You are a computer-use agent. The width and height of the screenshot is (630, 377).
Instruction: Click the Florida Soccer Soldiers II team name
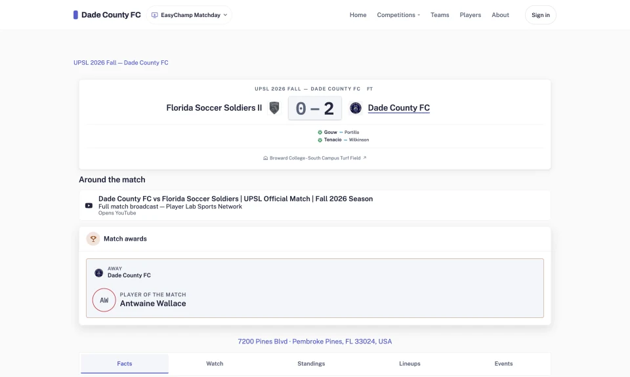pyautogui.click(x=214, y=108)
